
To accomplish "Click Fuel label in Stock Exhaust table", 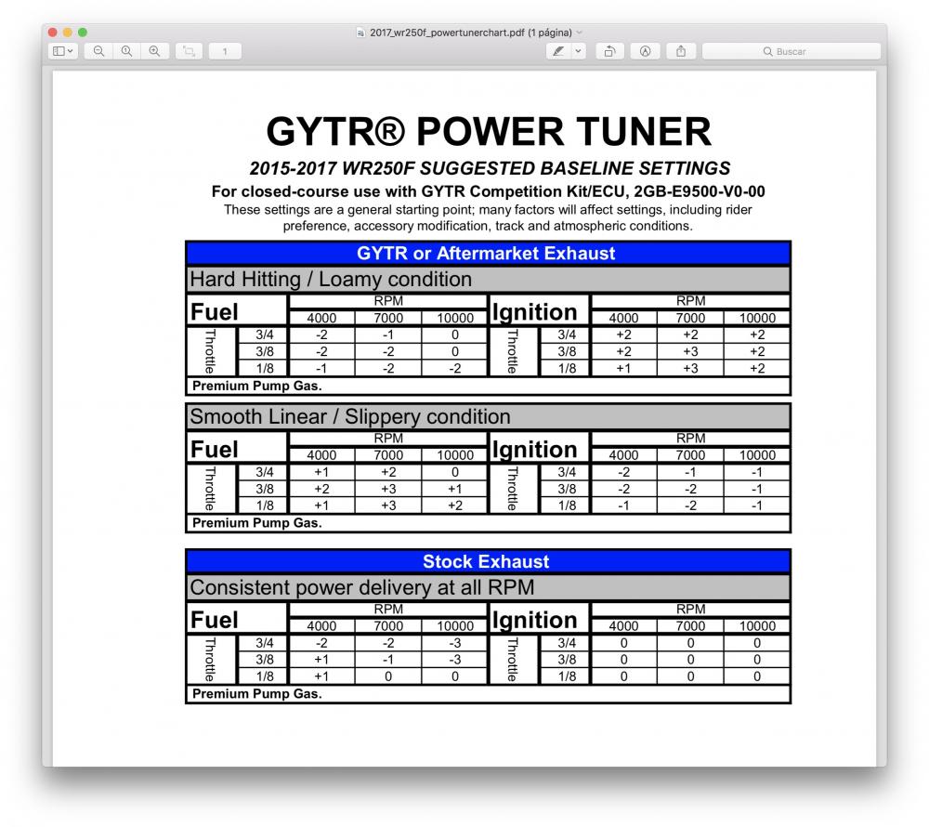I will point(214,620).
